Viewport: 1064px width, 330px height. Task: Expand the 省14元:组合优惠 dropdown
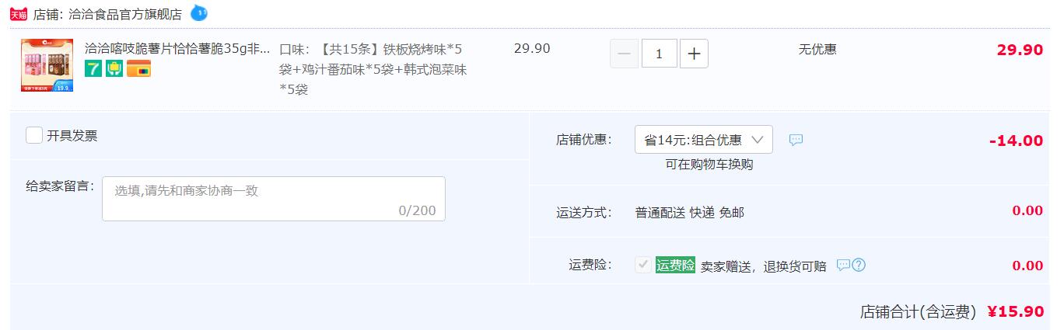[704, 140]
